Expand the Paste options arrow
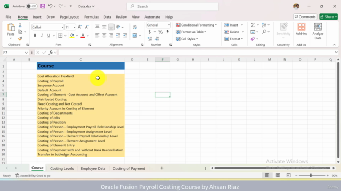 [x=11, y=38]
